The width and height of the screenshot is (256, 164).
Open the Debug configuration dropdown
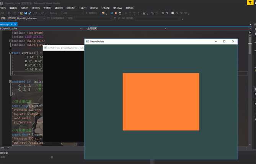click(55, 13)
